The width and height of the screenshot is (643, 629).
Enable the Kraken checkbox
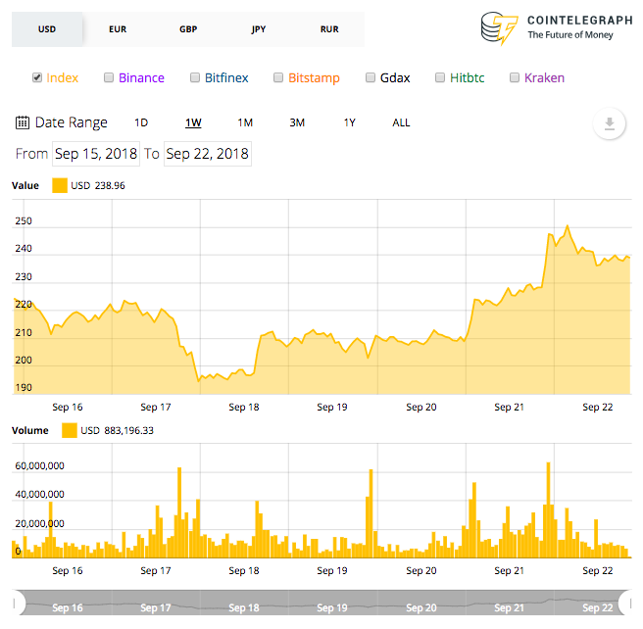(x=515, y=77)
